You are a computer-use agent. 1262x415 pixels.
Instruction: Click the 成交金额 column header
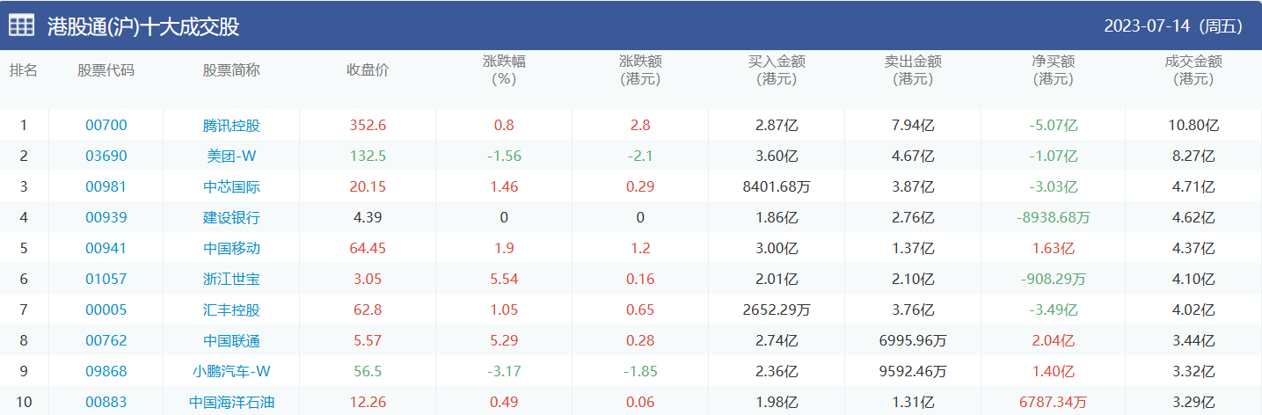[x=1193, y=70]
